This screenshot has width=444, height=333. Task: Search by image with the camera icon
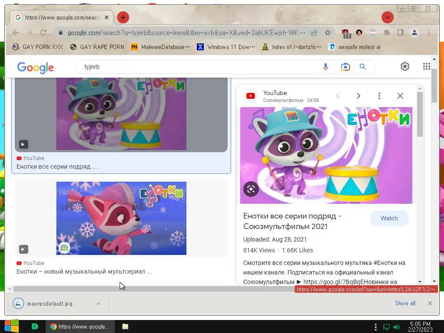coord(345,67)
